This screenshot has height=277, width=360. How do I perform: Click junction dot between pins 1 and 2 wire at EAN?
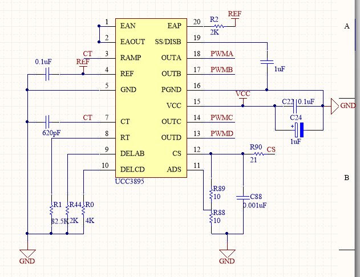click(x=99, y=26)
